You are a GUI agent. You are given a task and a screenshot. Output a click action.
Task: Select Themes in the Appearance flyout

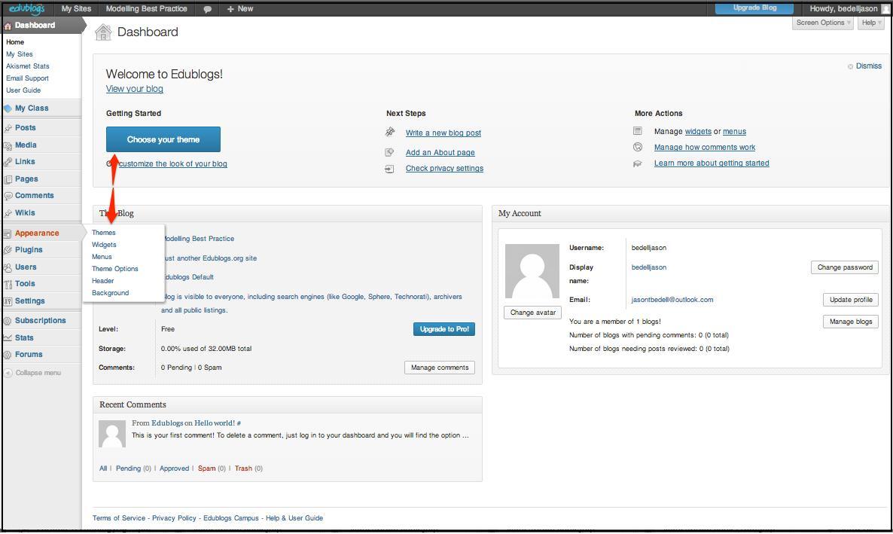coord(104,233)
